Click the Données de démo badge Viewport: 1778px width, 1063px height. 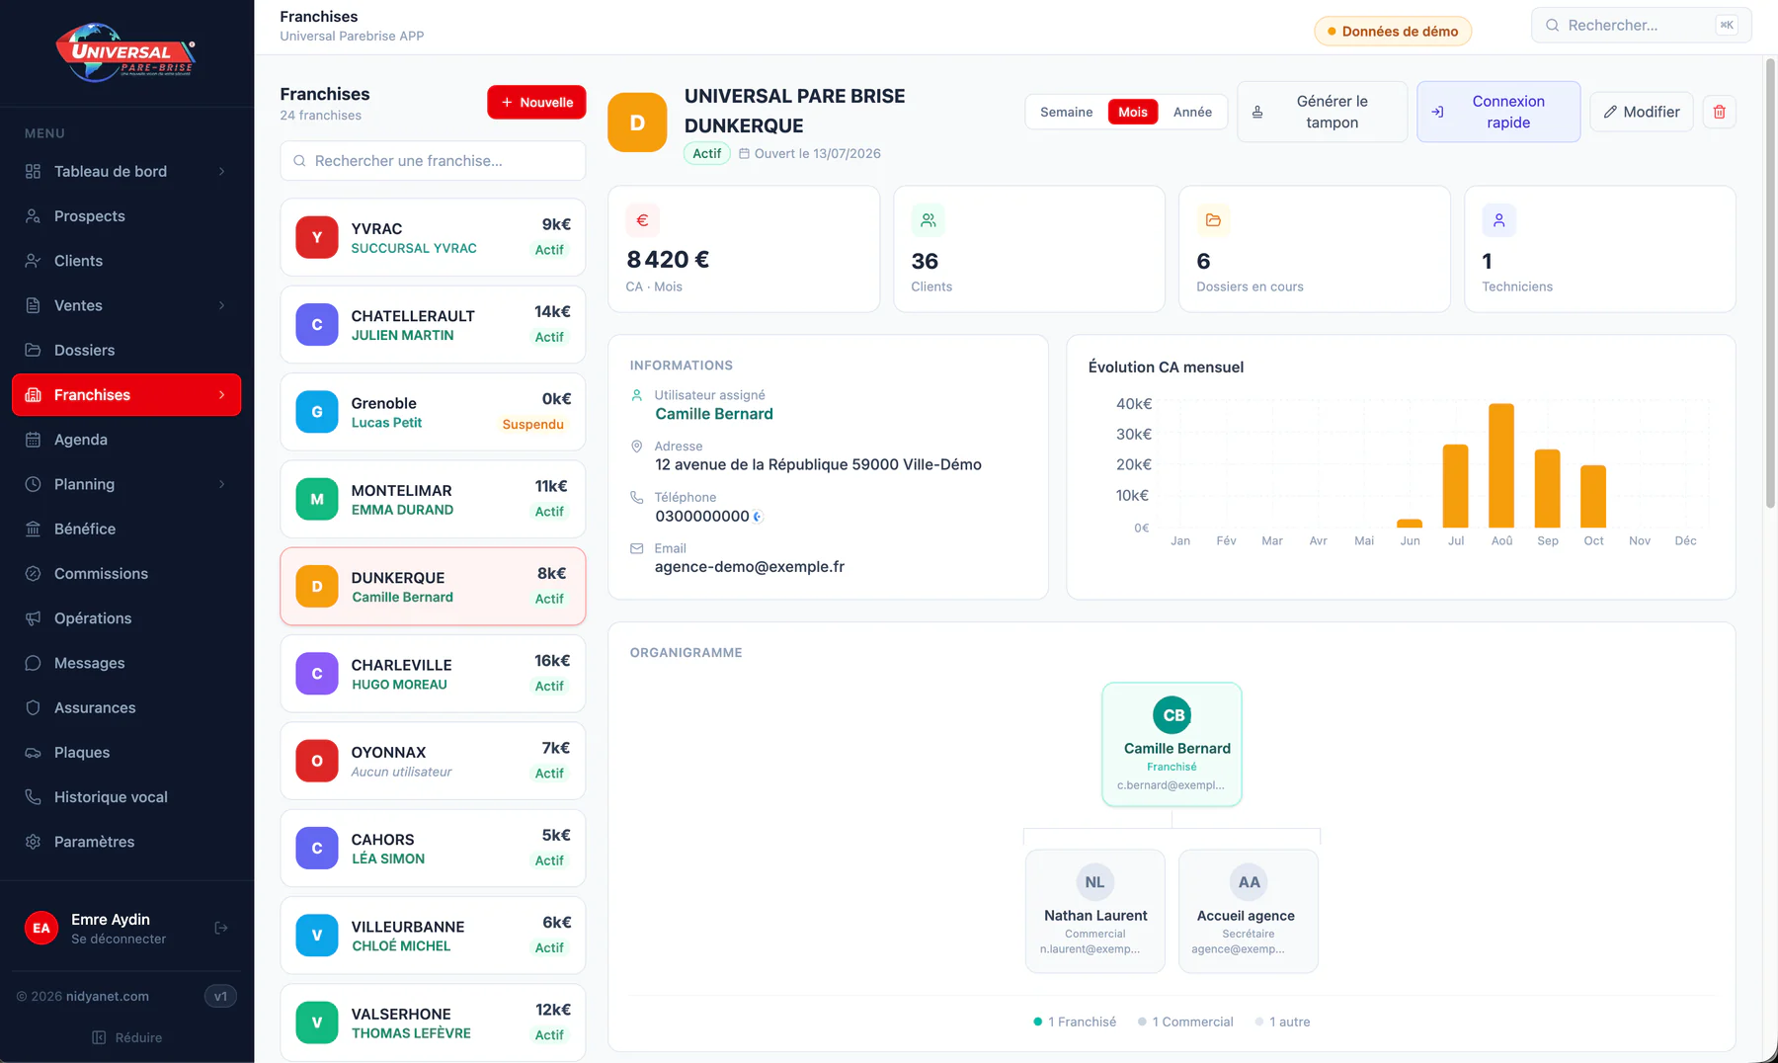pos(1393,32)
